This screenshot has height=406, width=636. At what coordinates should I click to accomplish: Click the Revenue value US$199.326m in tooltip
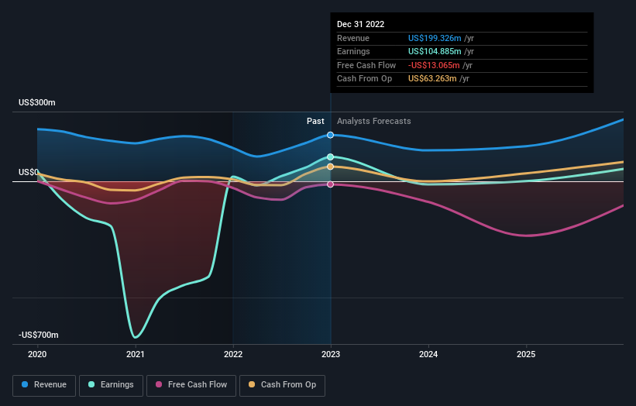[435, 38]
